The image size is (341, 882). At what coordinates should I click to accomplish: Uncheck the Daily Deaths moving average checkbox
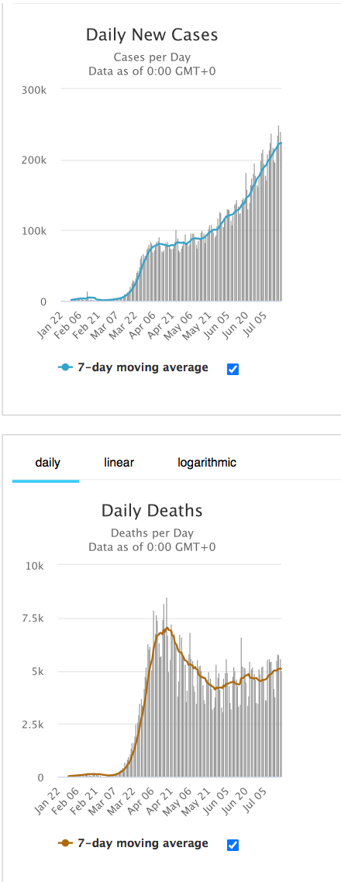click(x=232, y=844)
